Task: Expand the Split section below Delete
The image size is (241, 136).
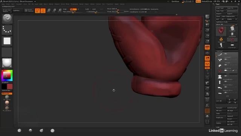Action: click(x=218, y=127)
